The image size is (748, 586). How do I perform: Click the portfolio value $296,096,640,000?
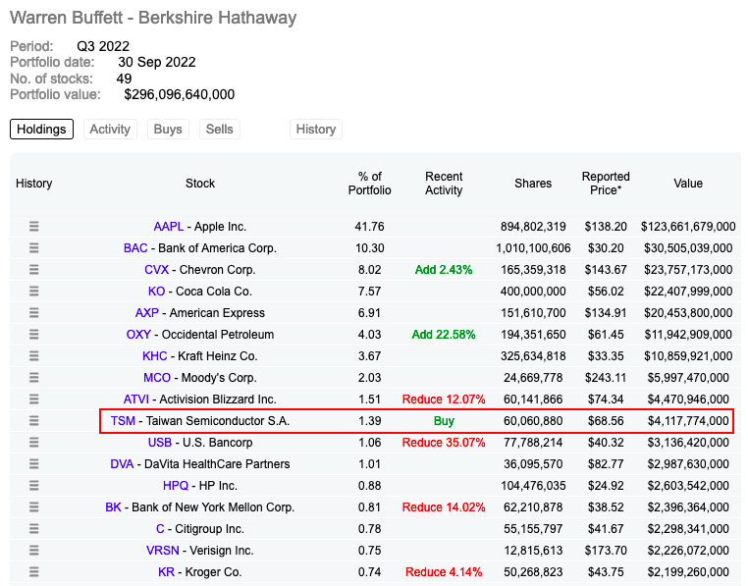pyautogui.click(x=180, y=94)
